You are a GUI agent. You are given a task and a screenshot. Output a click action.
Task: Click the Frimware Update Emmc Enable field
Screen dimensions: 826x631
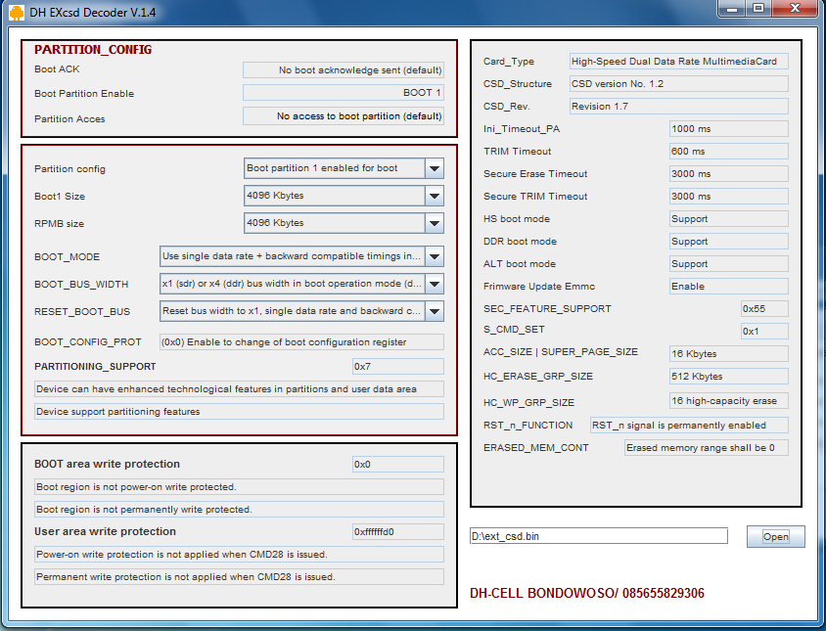coord(729,287)
